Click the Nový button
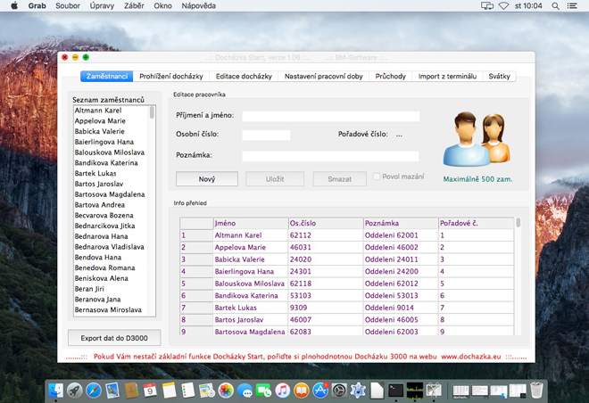This screenshot has height=403, width=589. [x=207, y=179]
